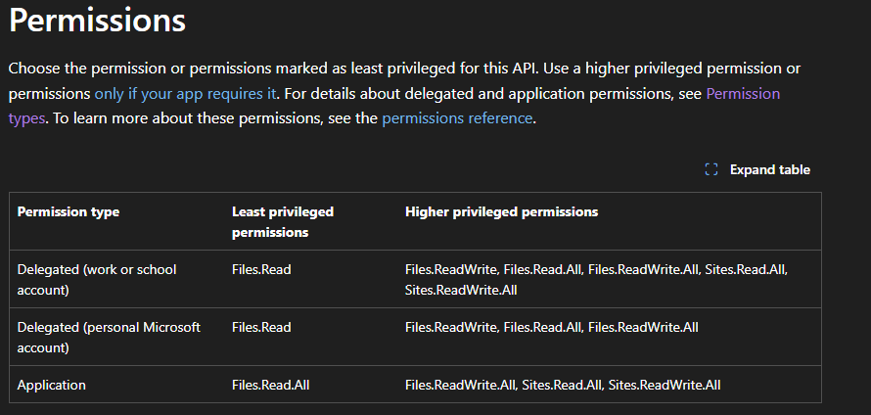Open the 'only if your app requires it' link
Screen dimensions: 871x415
click(x=186, y=94)
